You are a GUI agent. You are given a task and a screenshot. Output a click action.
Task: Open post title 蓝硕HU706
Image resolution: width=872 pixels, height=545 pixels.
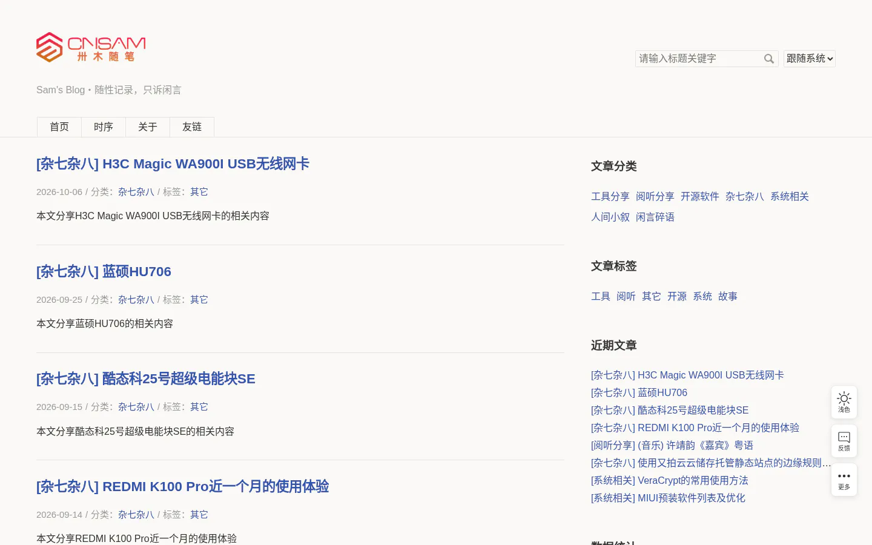click(104, 272)
